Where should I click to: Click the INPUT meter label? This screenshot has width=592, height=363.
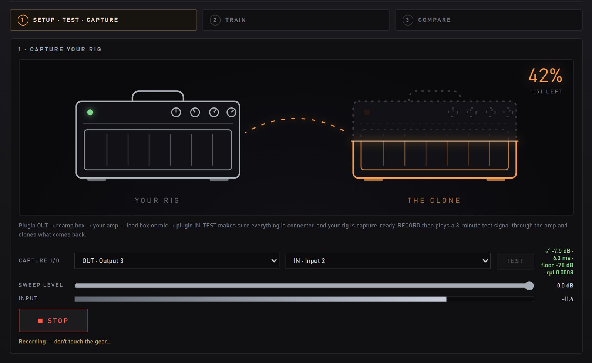(x=28, y=299)
